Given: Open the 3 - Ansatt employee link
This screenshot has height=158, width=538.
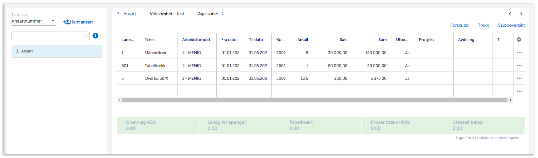Looking at the screenshot, I should click(126, 14).
